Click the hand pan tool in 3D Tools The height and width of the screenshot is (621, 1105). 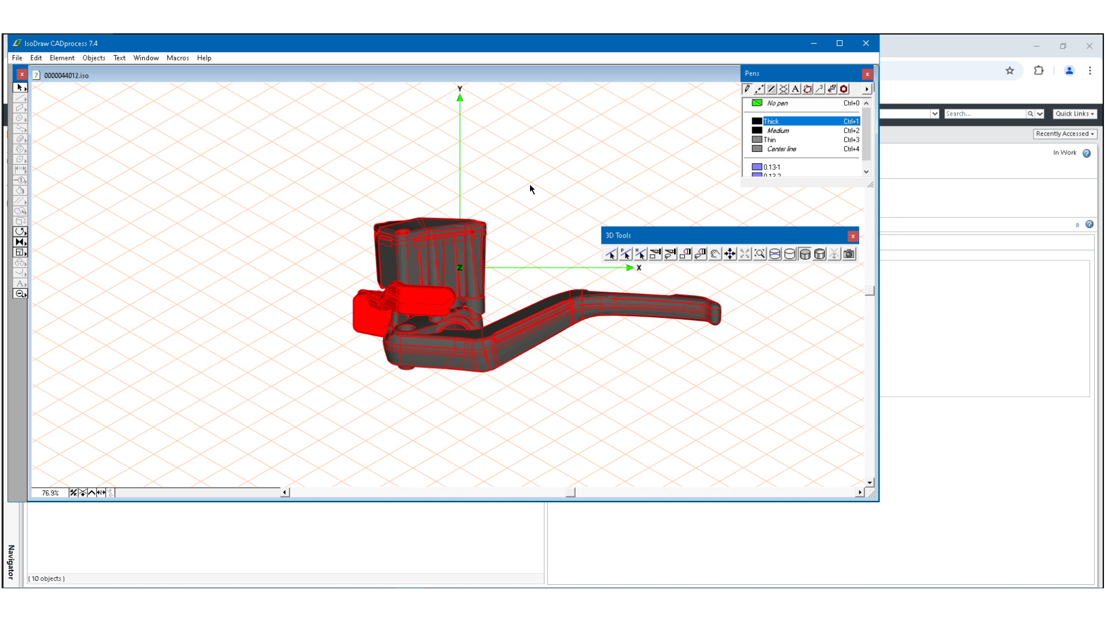pyautogui.click(x=715, y=254)
